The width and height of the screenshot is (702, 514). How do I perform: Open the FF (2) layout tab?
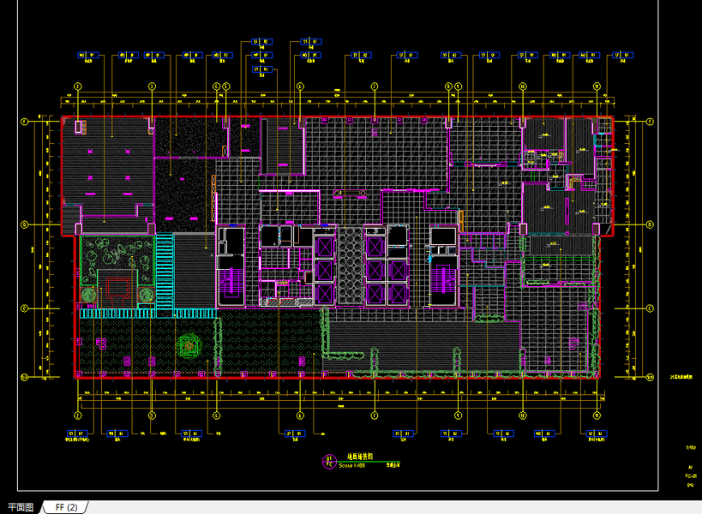click(x=66, y=507)
